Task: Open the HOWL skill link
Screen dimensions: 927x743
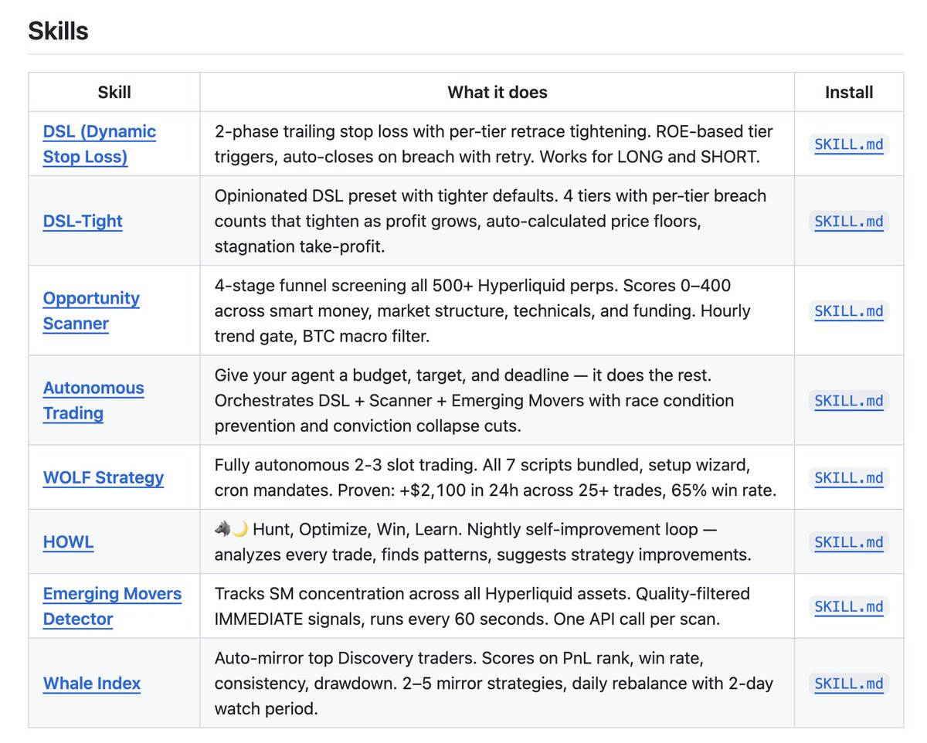Action: pyautogui.click(x=68, y=541)
